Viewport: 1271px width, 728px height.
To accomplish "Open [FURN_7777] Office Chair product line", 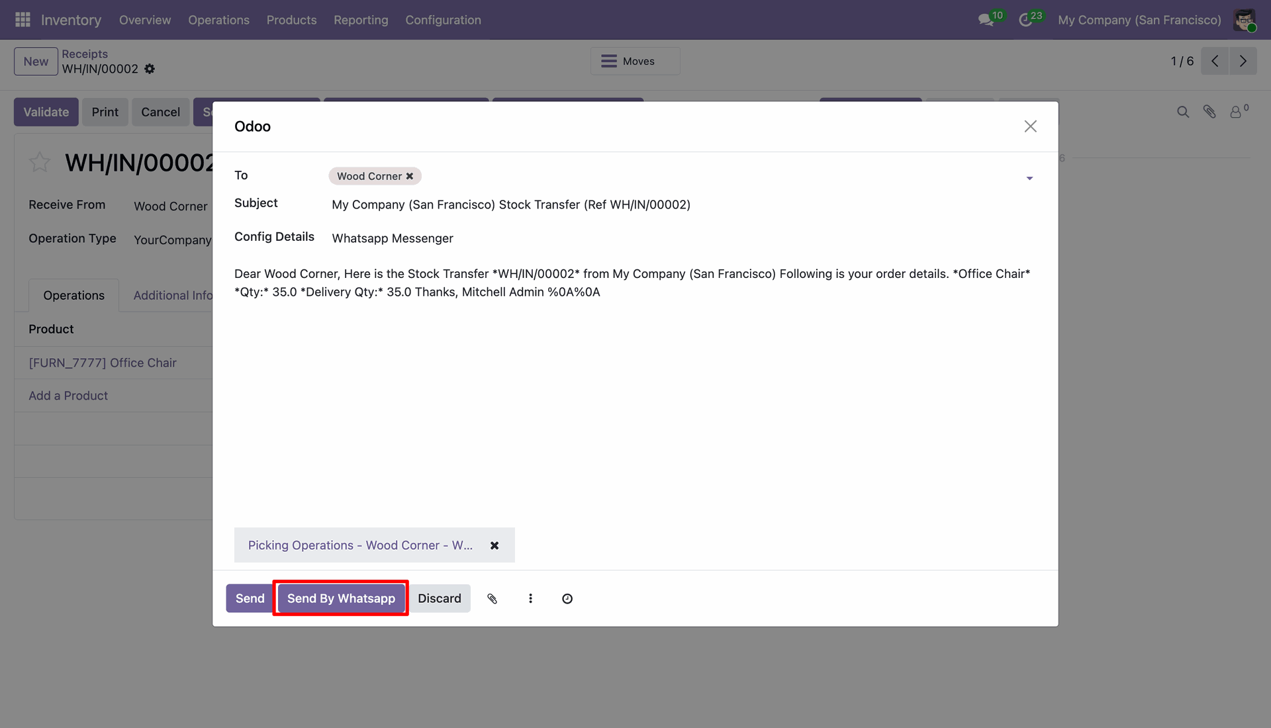I will click(x=103, y=363).
